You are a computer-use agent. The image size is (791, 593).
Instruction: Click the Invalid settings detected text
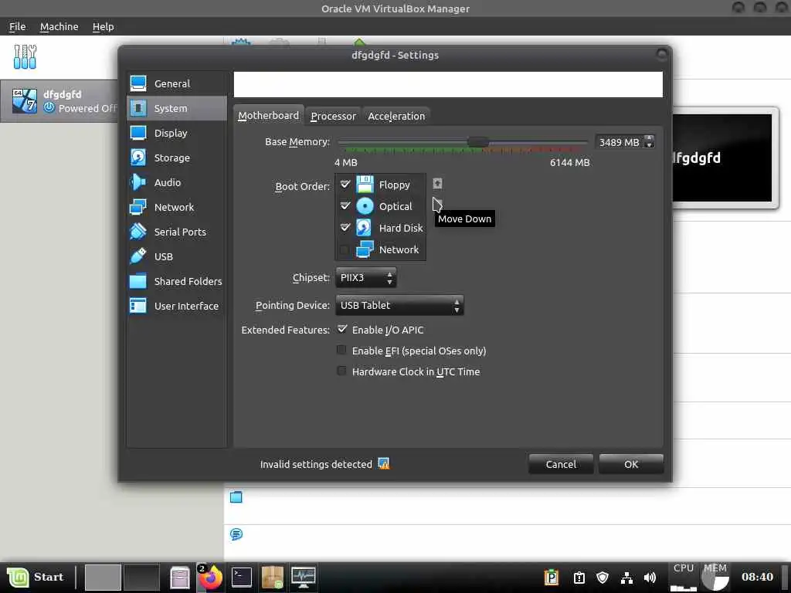click(x=316, y=464)
